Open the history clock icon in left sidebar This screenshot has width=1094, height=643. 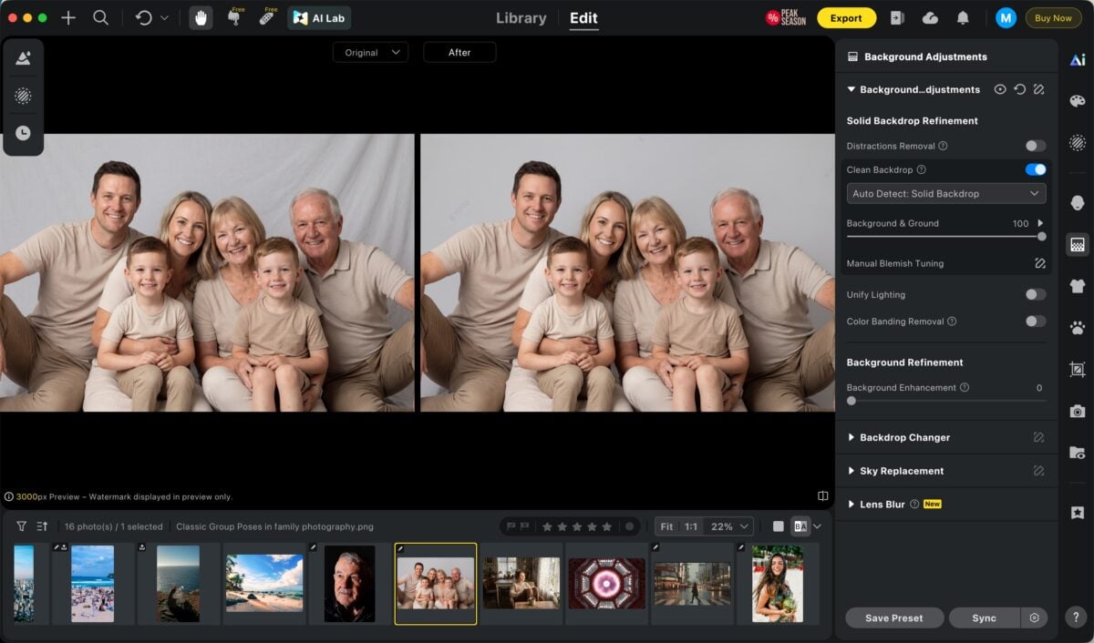click(23, 133)
